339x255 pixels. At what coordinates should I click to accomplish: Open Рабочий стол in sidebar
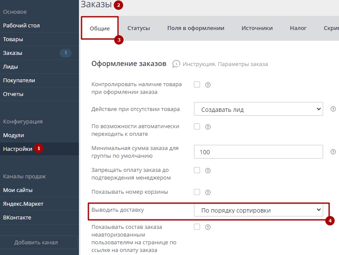(x=39, y=25)
